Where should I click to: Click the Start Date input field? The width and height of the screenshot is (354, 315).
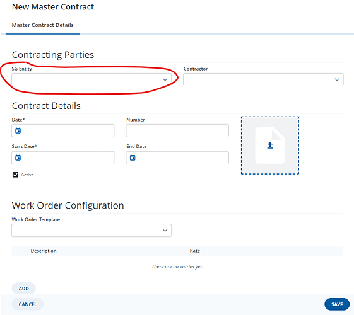click(x=62, y=157)
